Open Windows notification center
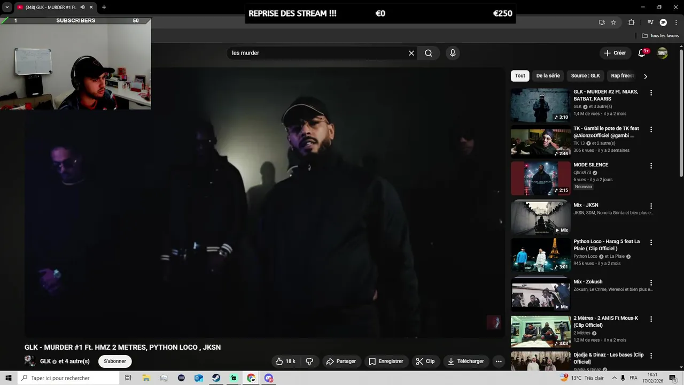Image resolution: width=684 pixels, height=385 pixels. [673, 378]
